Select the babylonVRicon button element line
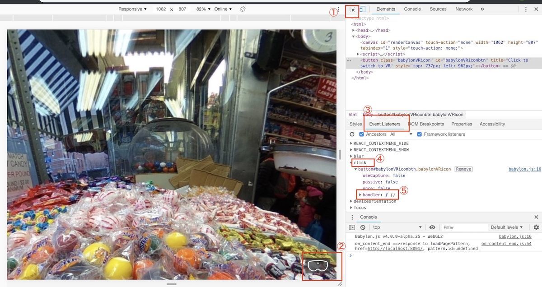This screenshot has width=542, height=287. pyautogui.click(x=444, y=63)
